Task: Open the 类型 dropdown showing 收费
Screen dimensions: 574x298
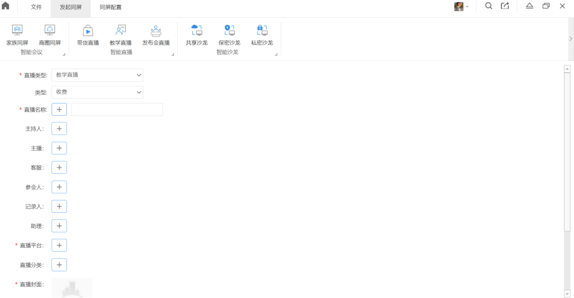Action: [x=97, y=92]
